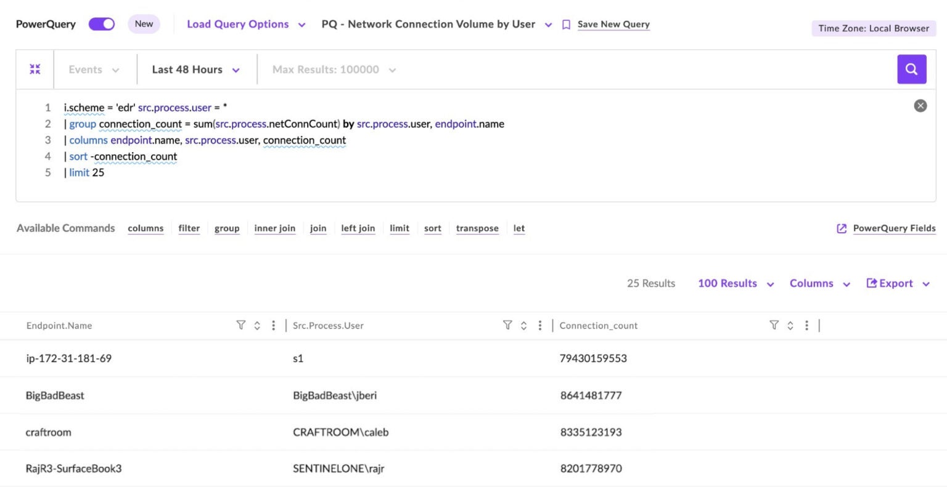This screenshot has height=490, width=947.
Task: Open the three-dot menu for Connection_count column
Action: [x=806, y=325]
